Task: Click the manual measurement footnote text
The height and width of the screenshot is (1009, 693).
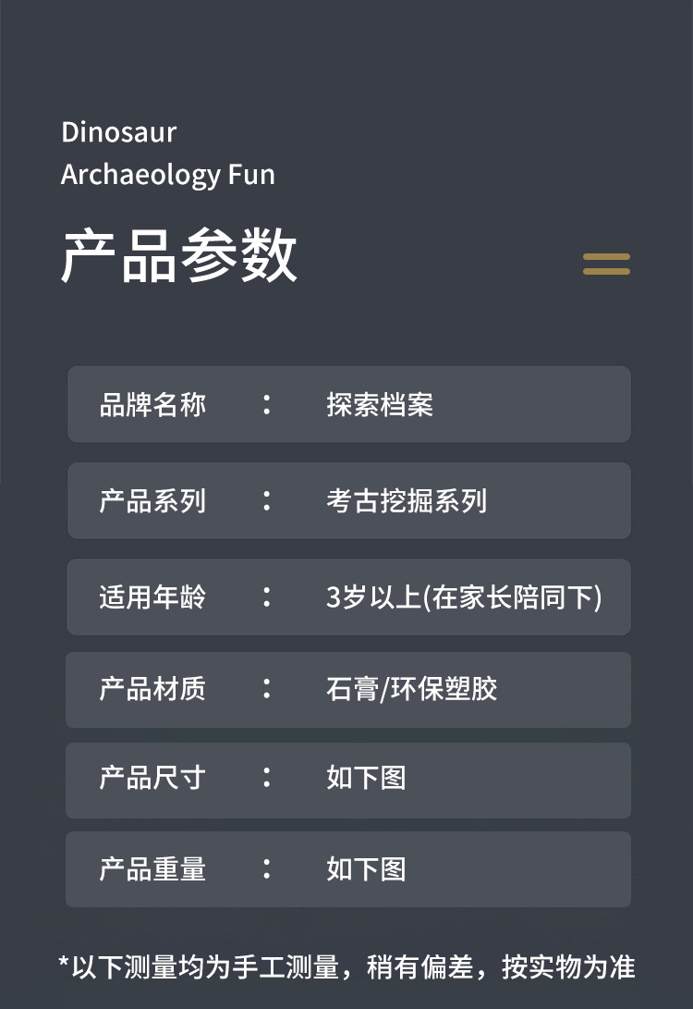Action: pyautogui.click(x=346, y=967)
